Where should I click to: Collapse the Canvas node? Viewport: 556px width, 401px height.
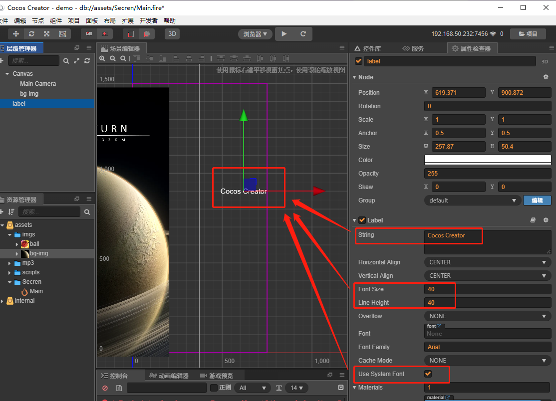coord(7,74)
